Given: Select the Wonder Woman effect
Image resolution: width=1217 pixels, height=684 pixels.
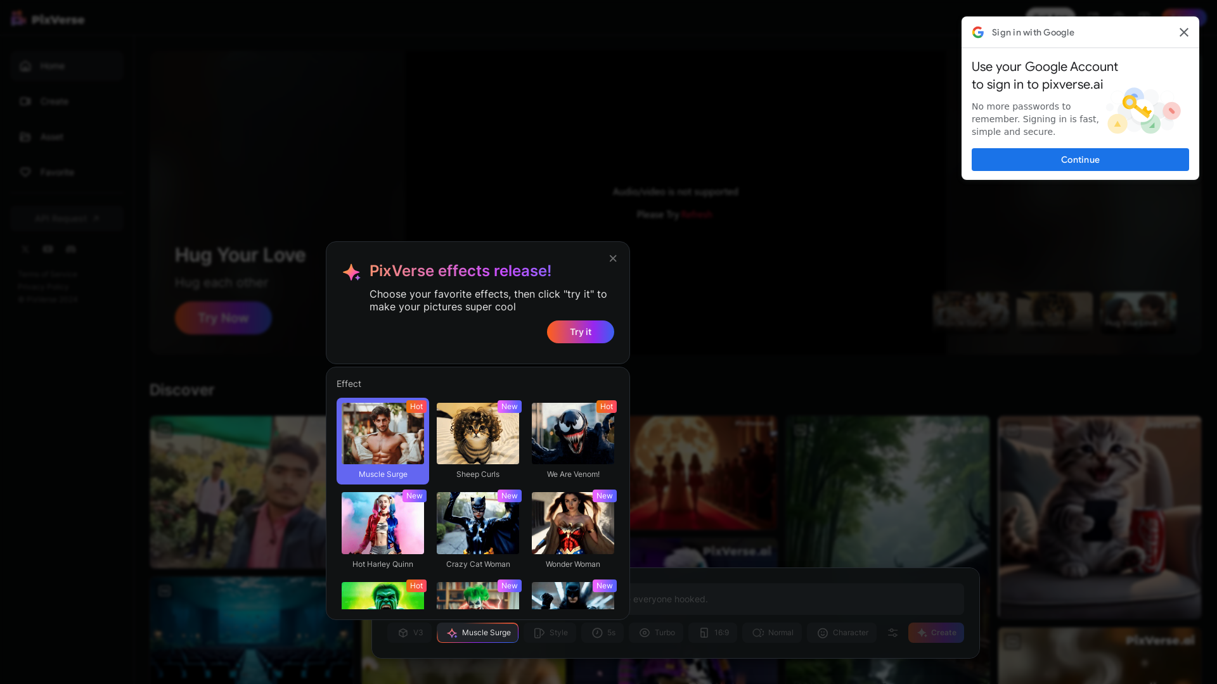Looking at the screenshot, I should coord(573,531).
